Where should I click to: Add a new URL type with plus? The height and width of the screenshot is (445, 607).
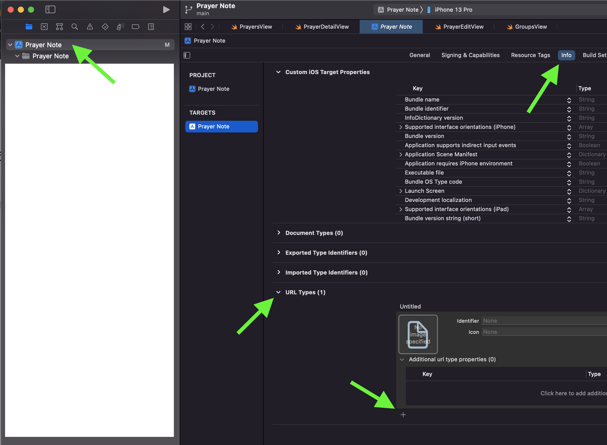403,415
